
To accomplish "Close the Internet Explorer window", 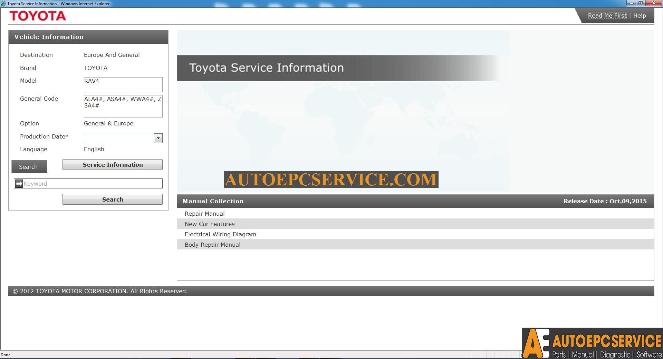I will tap(653, 3).
